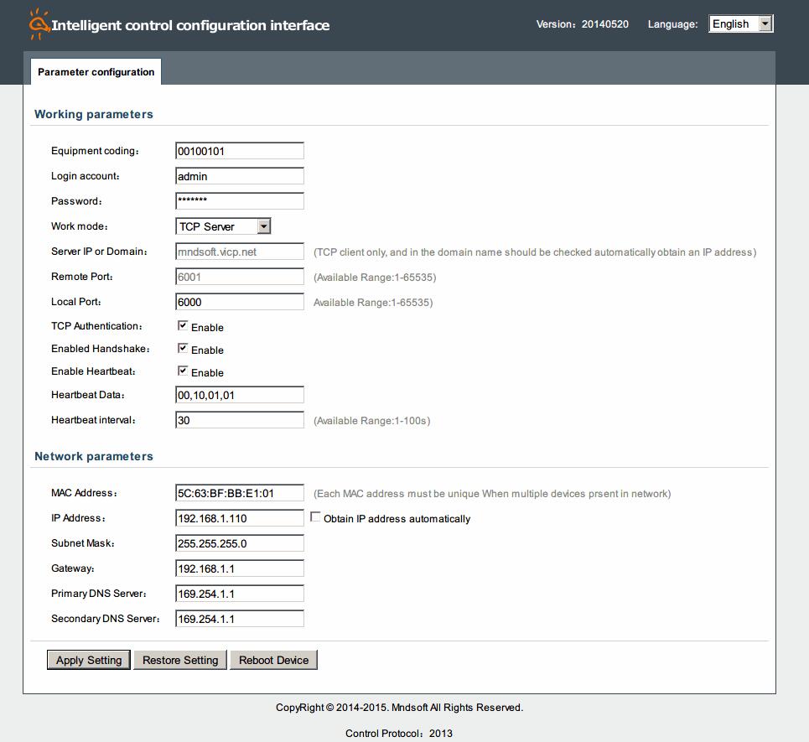
Task: Click into the Login account field
Action: [240, 176]
